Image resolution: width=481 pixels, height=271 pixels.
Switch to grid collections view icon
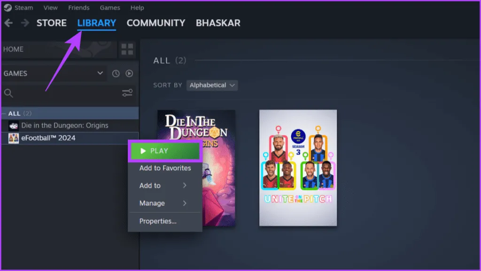(127, 49)
